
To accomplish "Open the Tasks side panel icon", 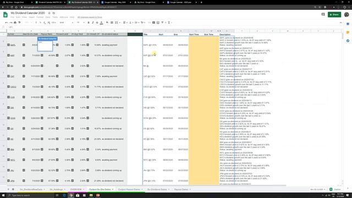I will [x=348, y=41].
